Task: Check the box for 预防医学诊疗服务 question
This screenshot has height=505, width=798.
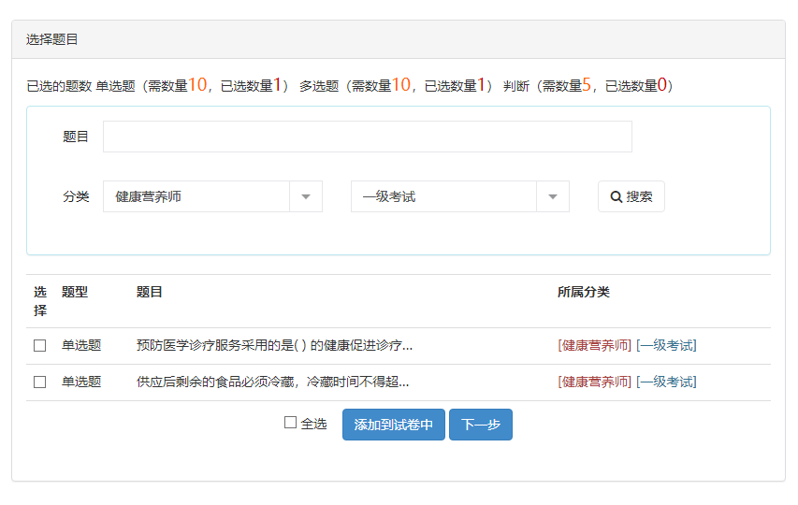Action: click(39, 346)
